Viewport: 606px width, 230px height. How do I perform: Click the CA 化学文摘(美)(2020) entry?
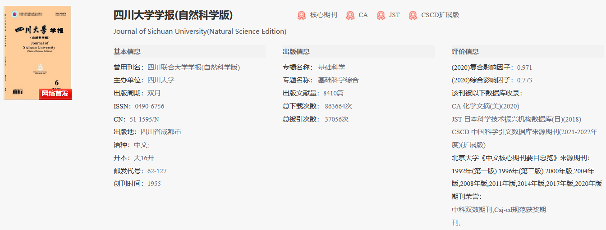(486, 106)
